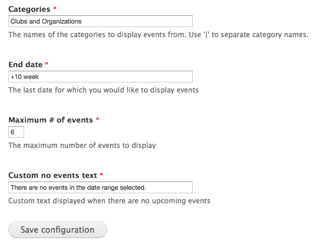Click the Custom no events text input
Screen dimensions: 313x241
point(100,187)
